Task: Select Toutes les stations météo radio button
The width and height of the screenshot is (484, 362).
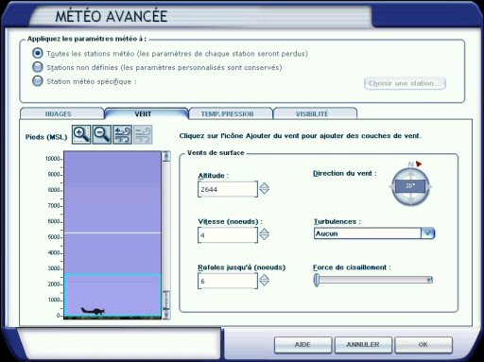Action: [x=38, y=53]
